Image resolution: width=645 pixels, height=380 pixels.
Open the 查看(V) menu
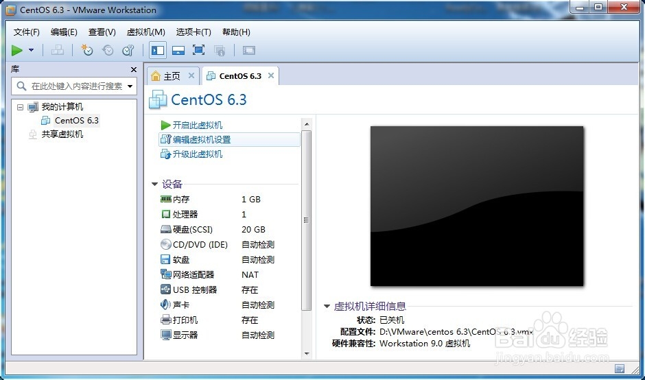pyautogui.click(x=102, y=32)
